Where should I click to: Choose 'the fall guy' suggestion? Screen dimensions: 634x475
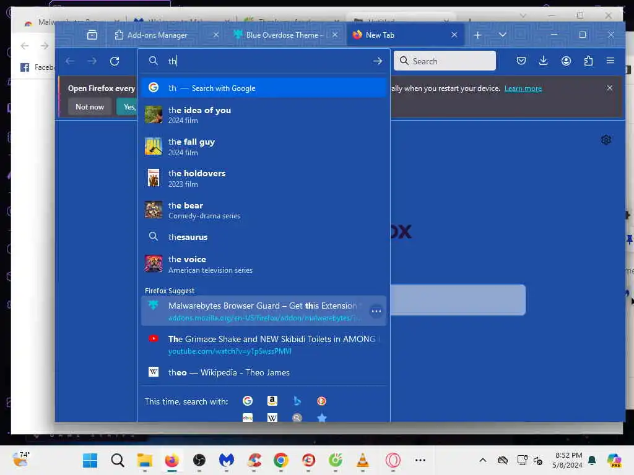coord(264,147)
